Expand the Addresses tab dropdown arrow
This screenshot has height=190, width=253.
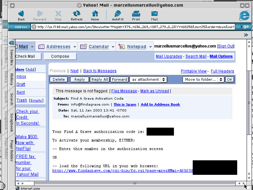click(75, 47)
